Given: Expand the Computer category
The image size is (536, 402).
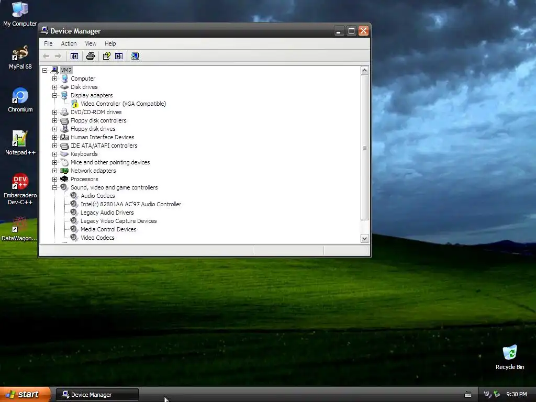Looking at the screenshot, I should (54, 79).
